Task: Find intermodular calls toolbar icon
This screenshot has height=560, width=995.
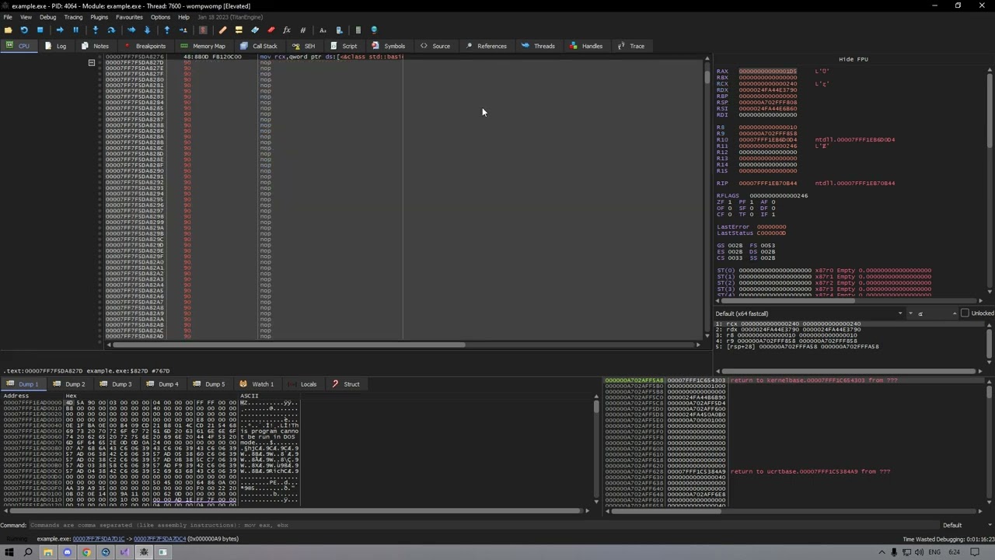Action: point(339,30)
